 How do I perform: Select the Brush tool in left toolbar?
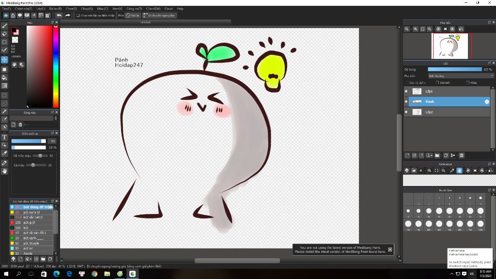(x=4, y=26)
